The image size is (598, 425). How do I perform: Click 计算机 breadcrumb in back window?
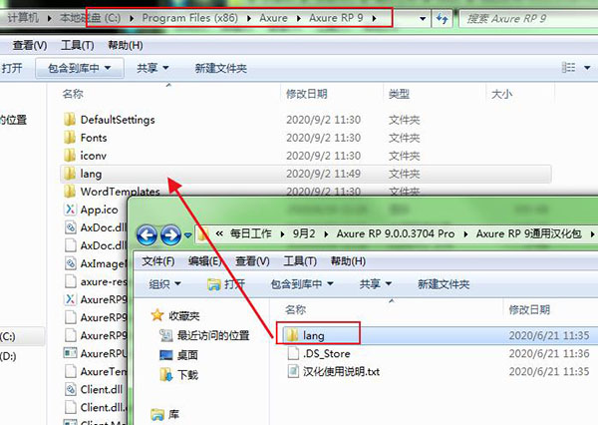coord(23,18)
